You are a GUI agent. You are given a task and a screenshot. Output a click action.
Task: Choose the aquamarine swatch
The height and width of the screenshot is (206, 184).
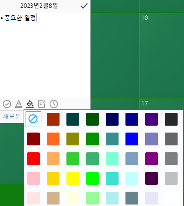click(x=112, y=159)
